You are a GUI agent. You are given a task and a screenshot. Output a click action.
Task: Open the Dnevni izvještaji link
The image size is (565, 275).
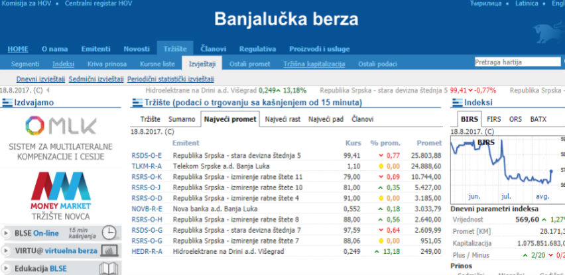coord(40,80)
